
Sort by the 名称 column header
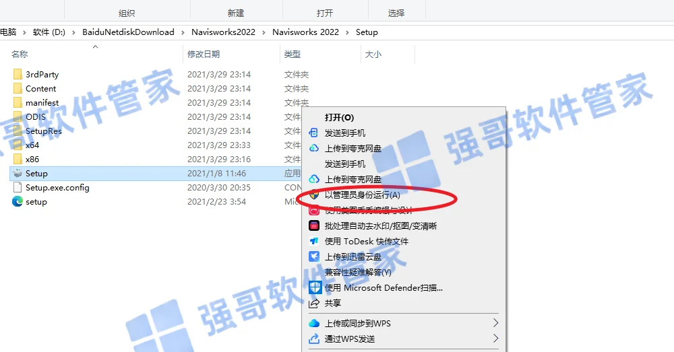click(x=20, y=54)
